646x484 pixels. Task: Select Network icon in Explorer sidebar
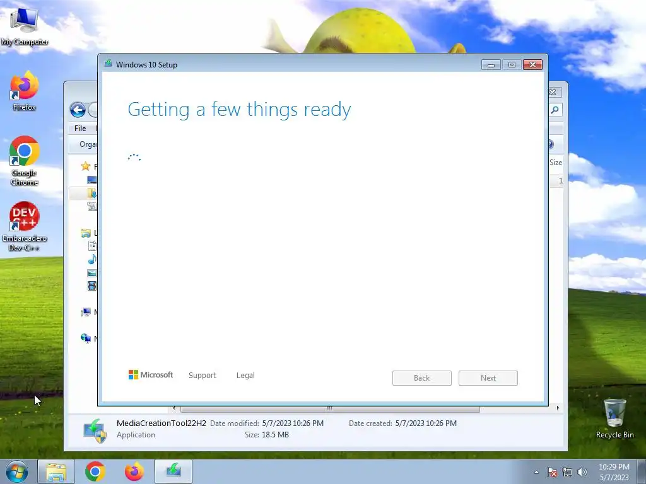pos(86,338)
